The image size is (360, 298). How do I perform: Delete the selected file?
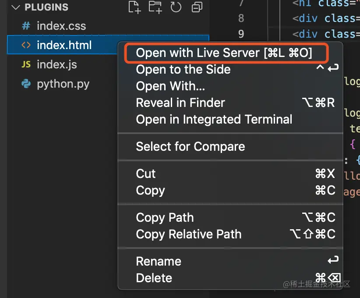(154, 278)
